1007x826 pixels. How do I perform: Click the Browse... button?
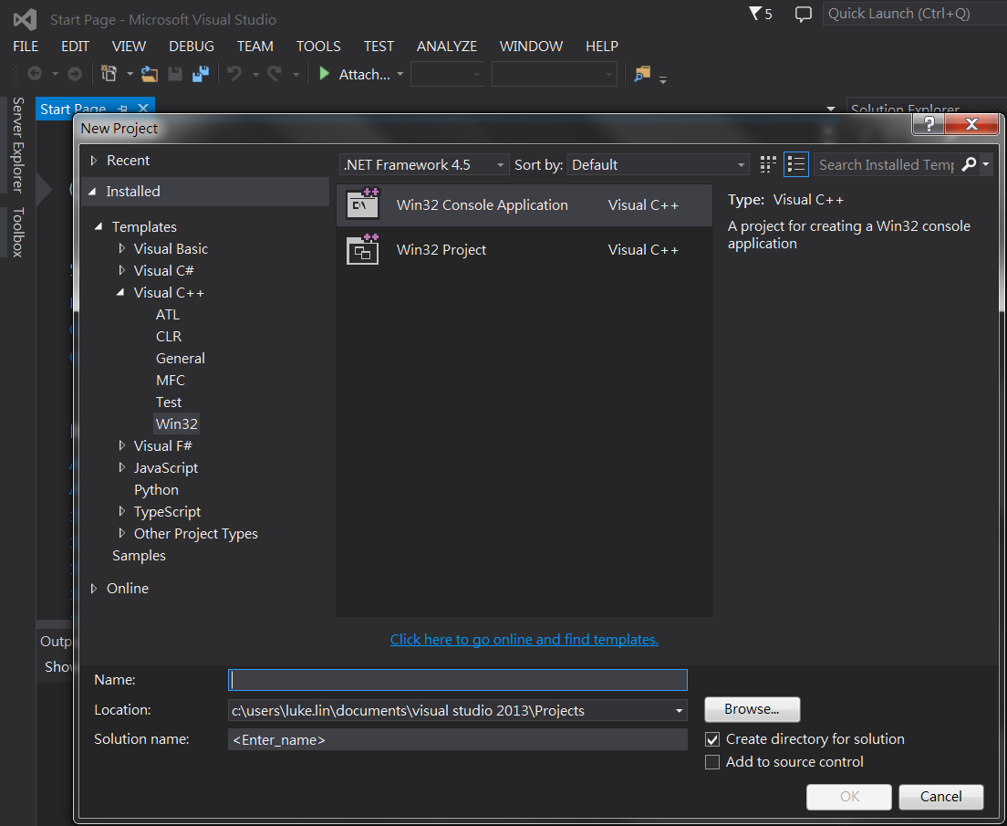tap(752, 710)
